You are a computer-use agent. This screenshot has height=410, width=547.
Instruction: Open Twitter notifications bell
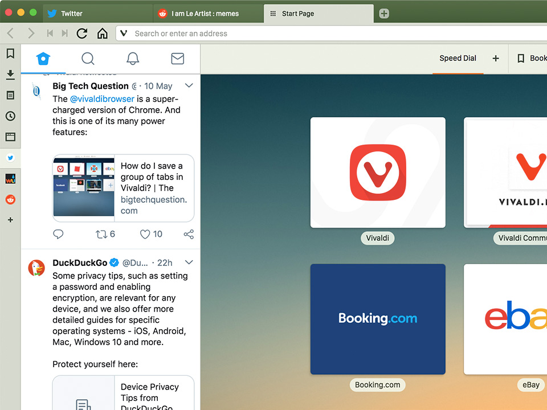133,59
